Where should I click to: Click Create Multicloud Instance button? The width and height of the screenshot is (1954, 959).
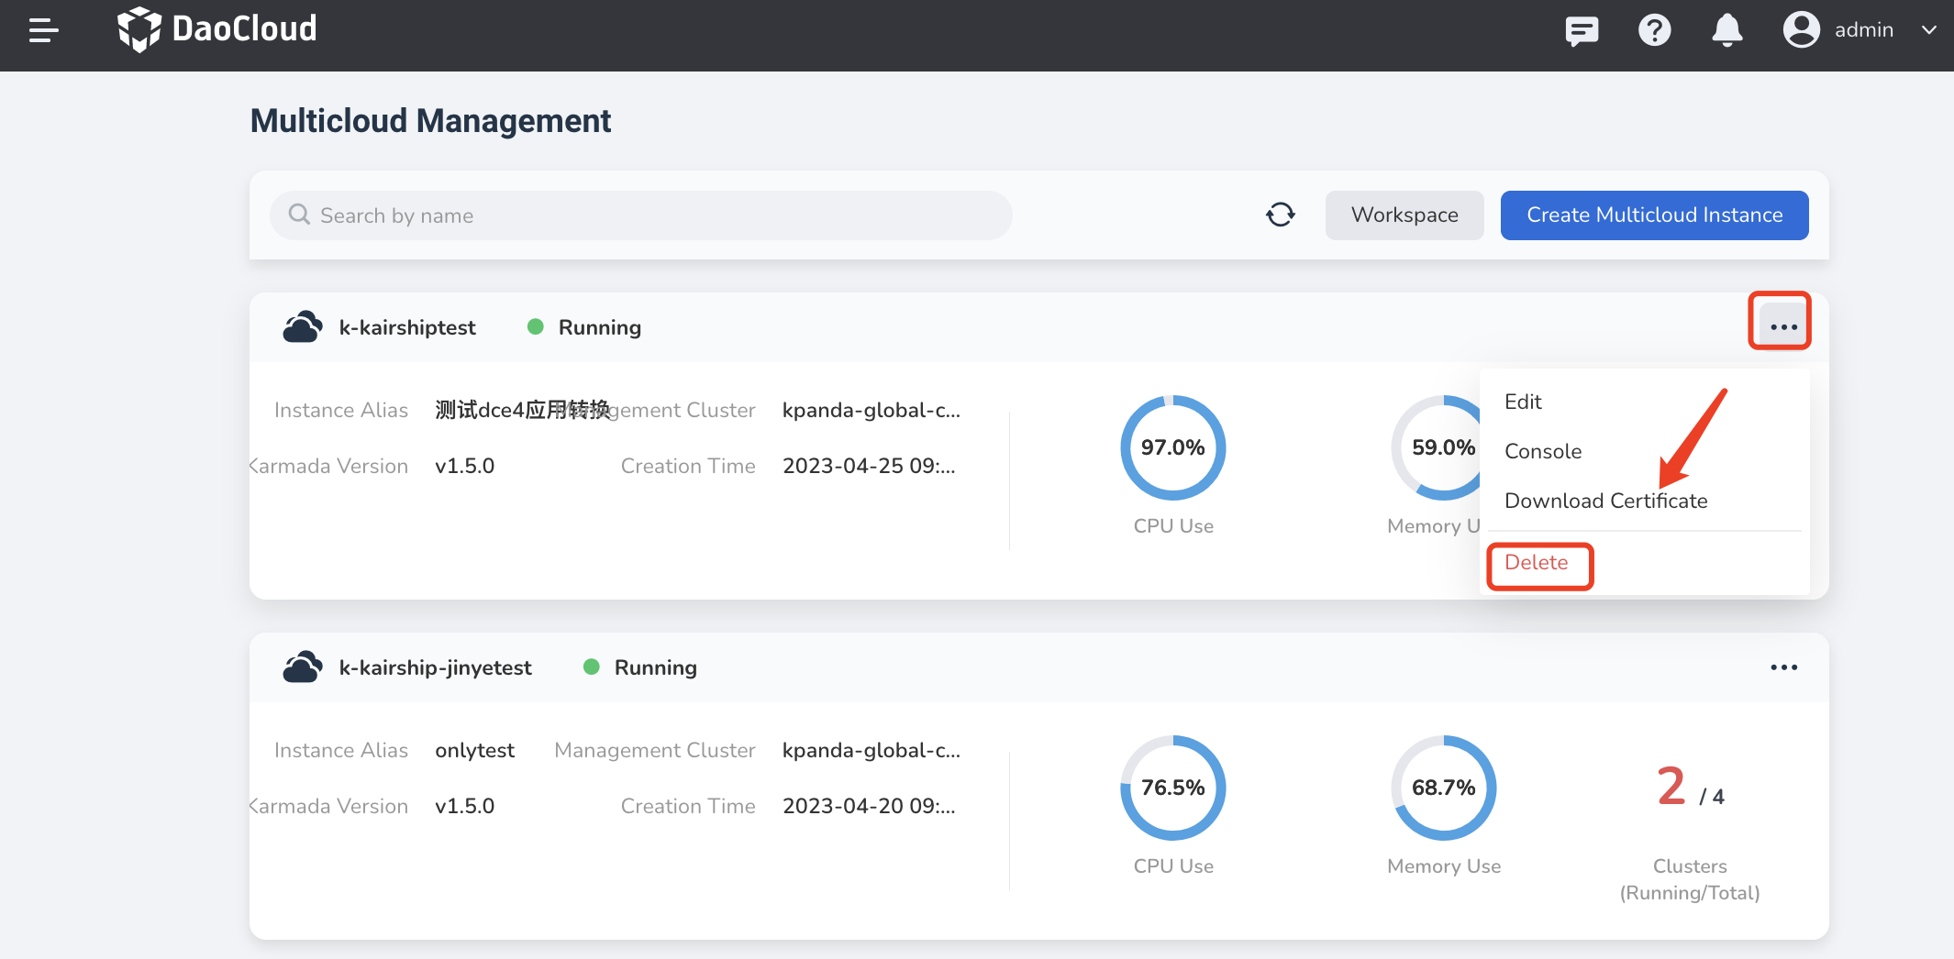click(1654, 215)
